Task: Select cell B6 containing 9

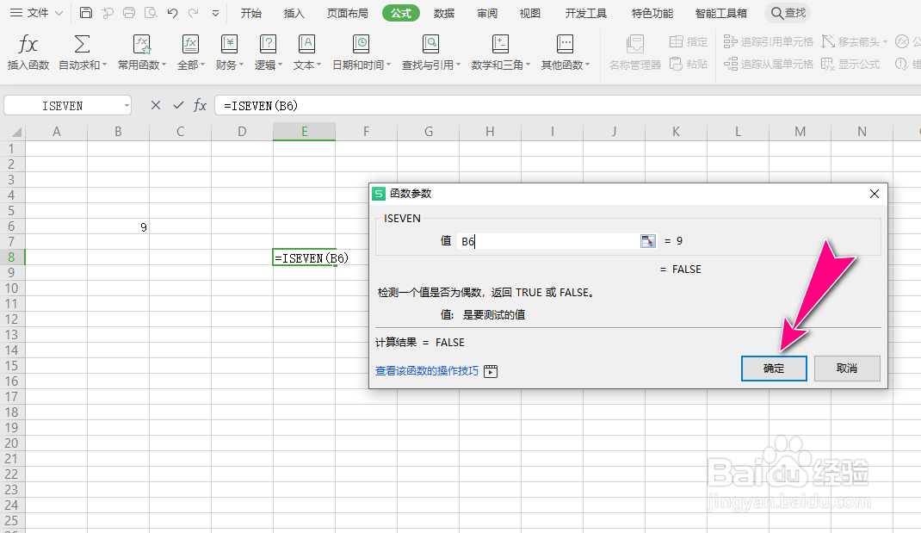Action: point(118,226)
